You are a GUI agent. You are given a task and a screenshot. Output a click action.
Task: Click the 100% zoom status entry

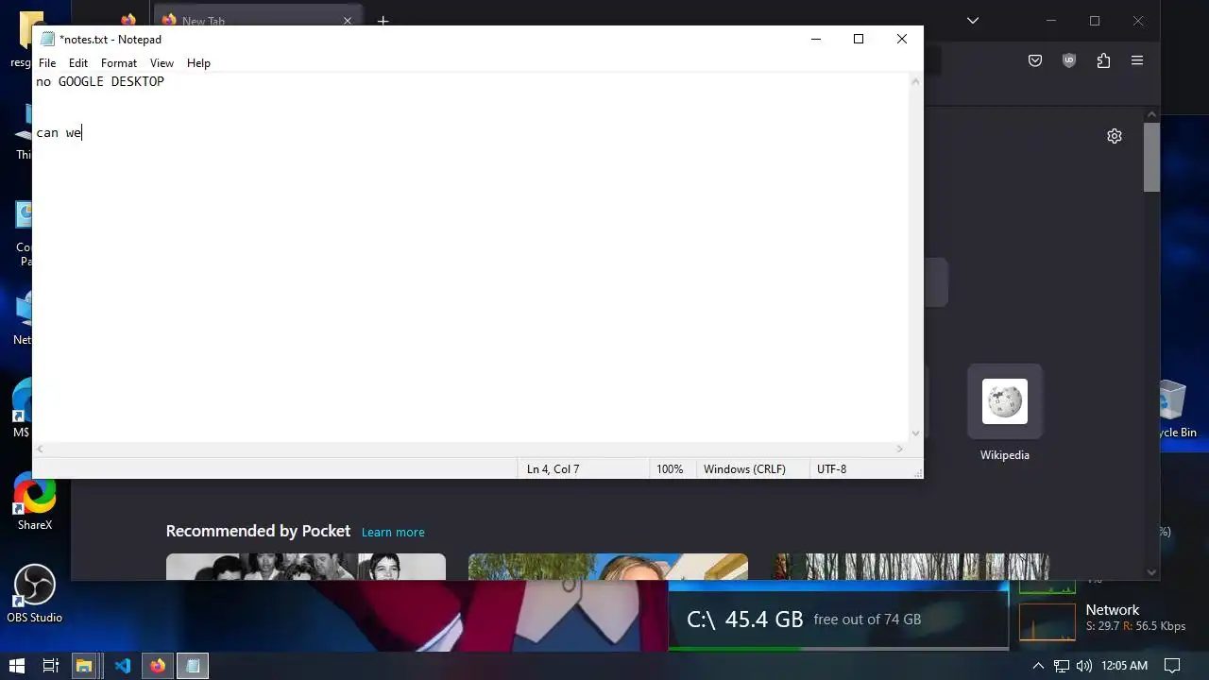click(x=670, y=469)
